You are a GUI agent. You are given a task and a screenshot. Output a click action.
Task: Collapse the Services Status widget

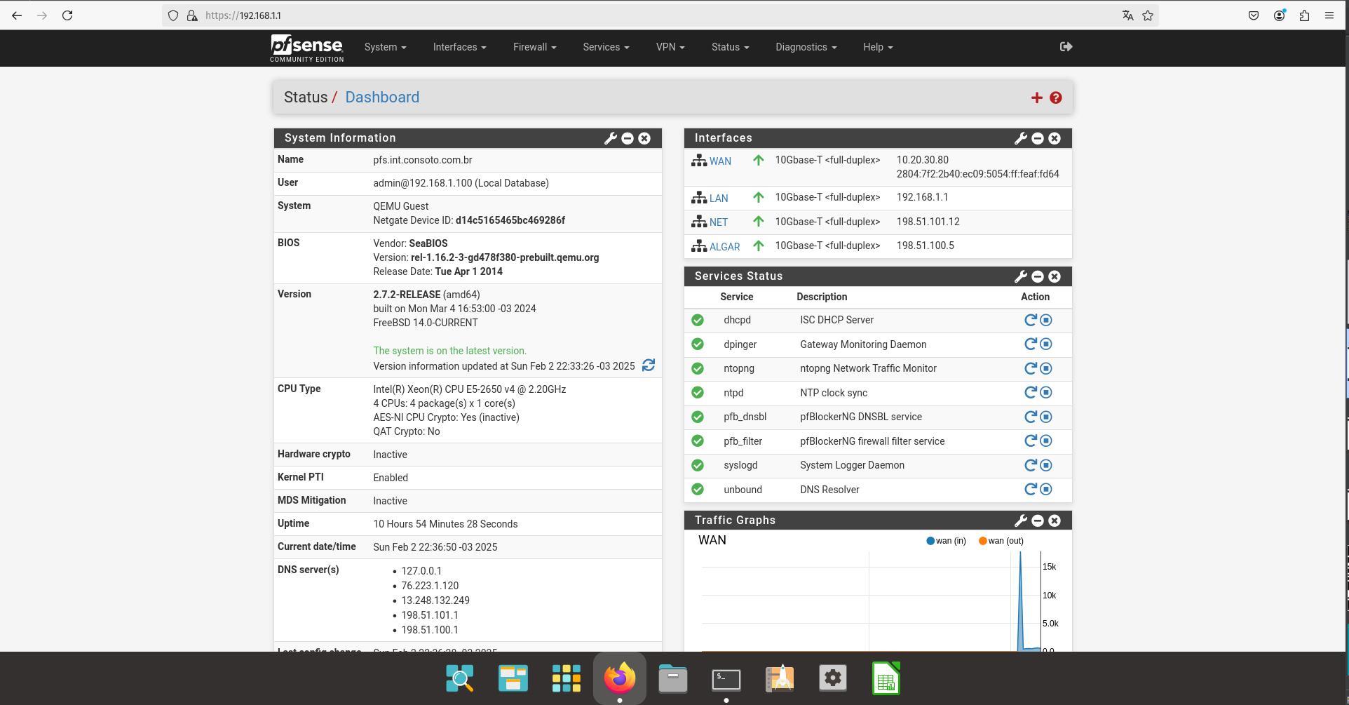(1038, 276)
